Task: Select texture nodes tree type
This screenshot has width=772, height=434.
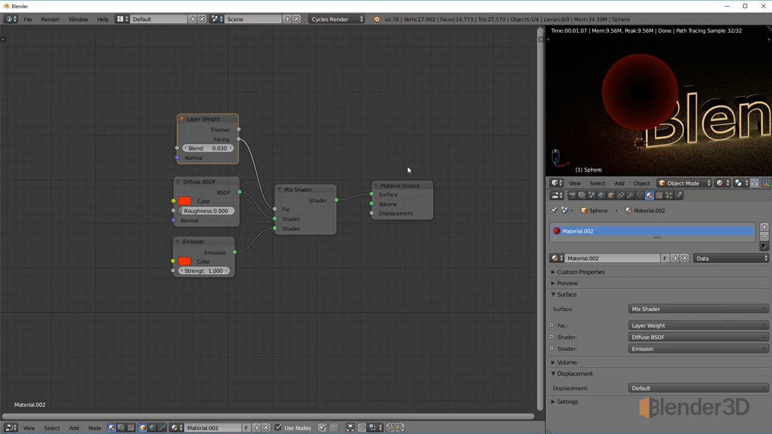Action: coord(131,428)
